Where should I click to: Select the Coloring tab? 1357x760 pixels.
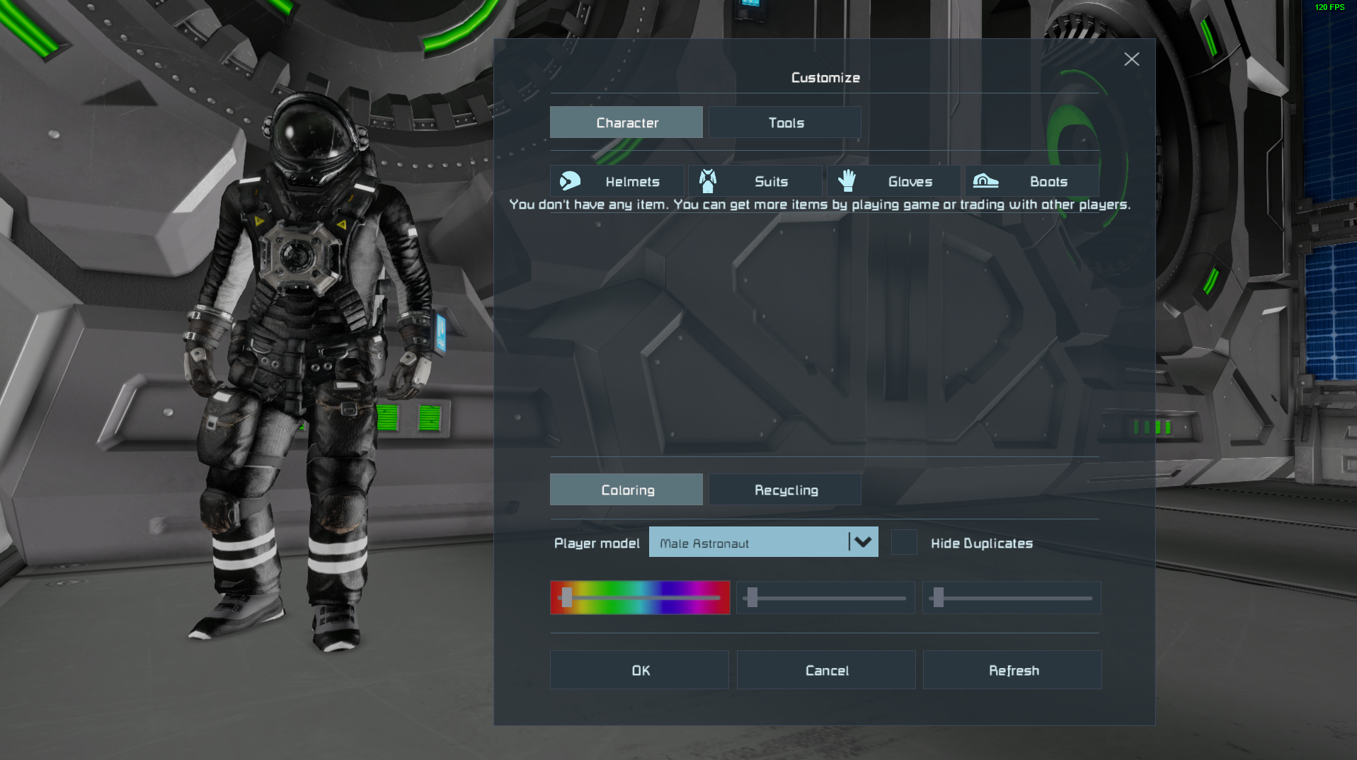[x=626, y=490]
